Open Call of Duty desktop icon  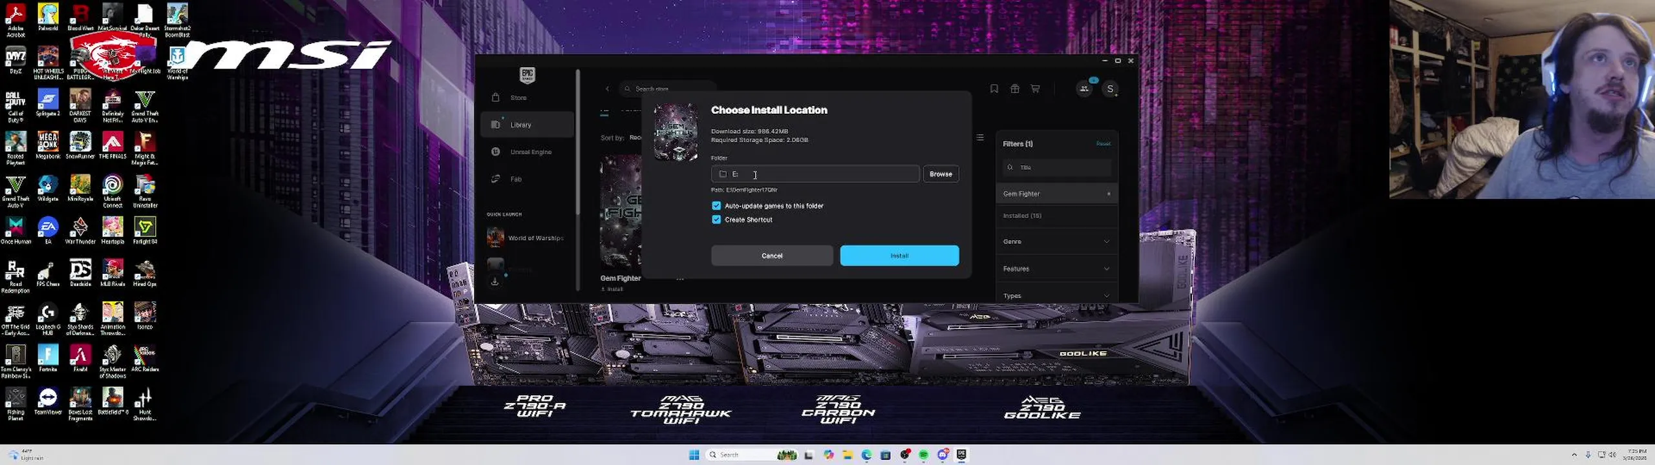click(16, 106)
